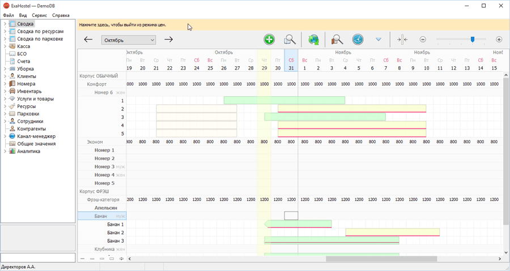Click the plus zoom-in button
The height and width of the screenshot is (271, 510).
499,39
